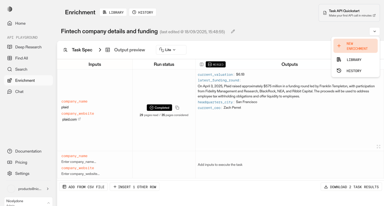The height and width of the screenshot is (206, 384).
Task: Click the Home house icon
Action: coord(10,23)
